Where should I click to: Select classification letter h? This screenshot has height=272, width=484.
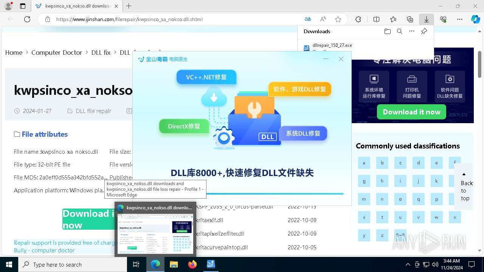pos(382,181)
